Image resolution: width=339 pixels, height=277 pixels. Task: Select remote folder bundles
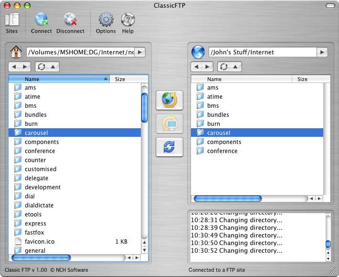coord(257,114)
